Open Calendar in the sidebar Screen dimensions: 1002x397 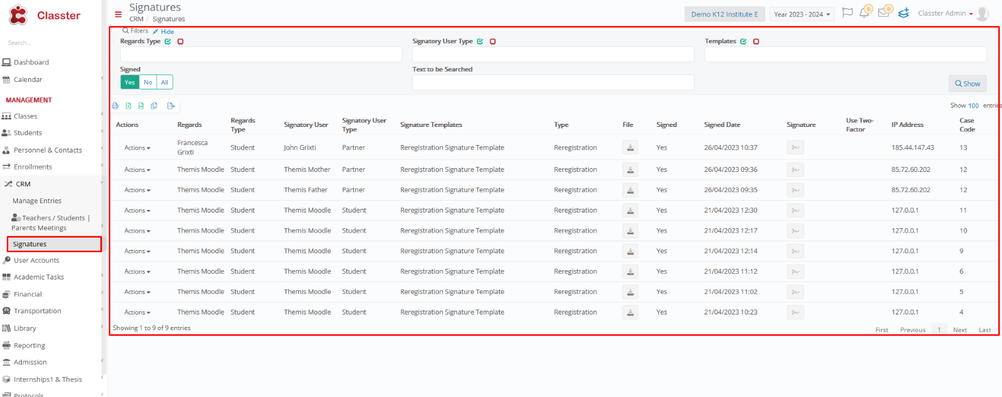[x=28, y=79]
